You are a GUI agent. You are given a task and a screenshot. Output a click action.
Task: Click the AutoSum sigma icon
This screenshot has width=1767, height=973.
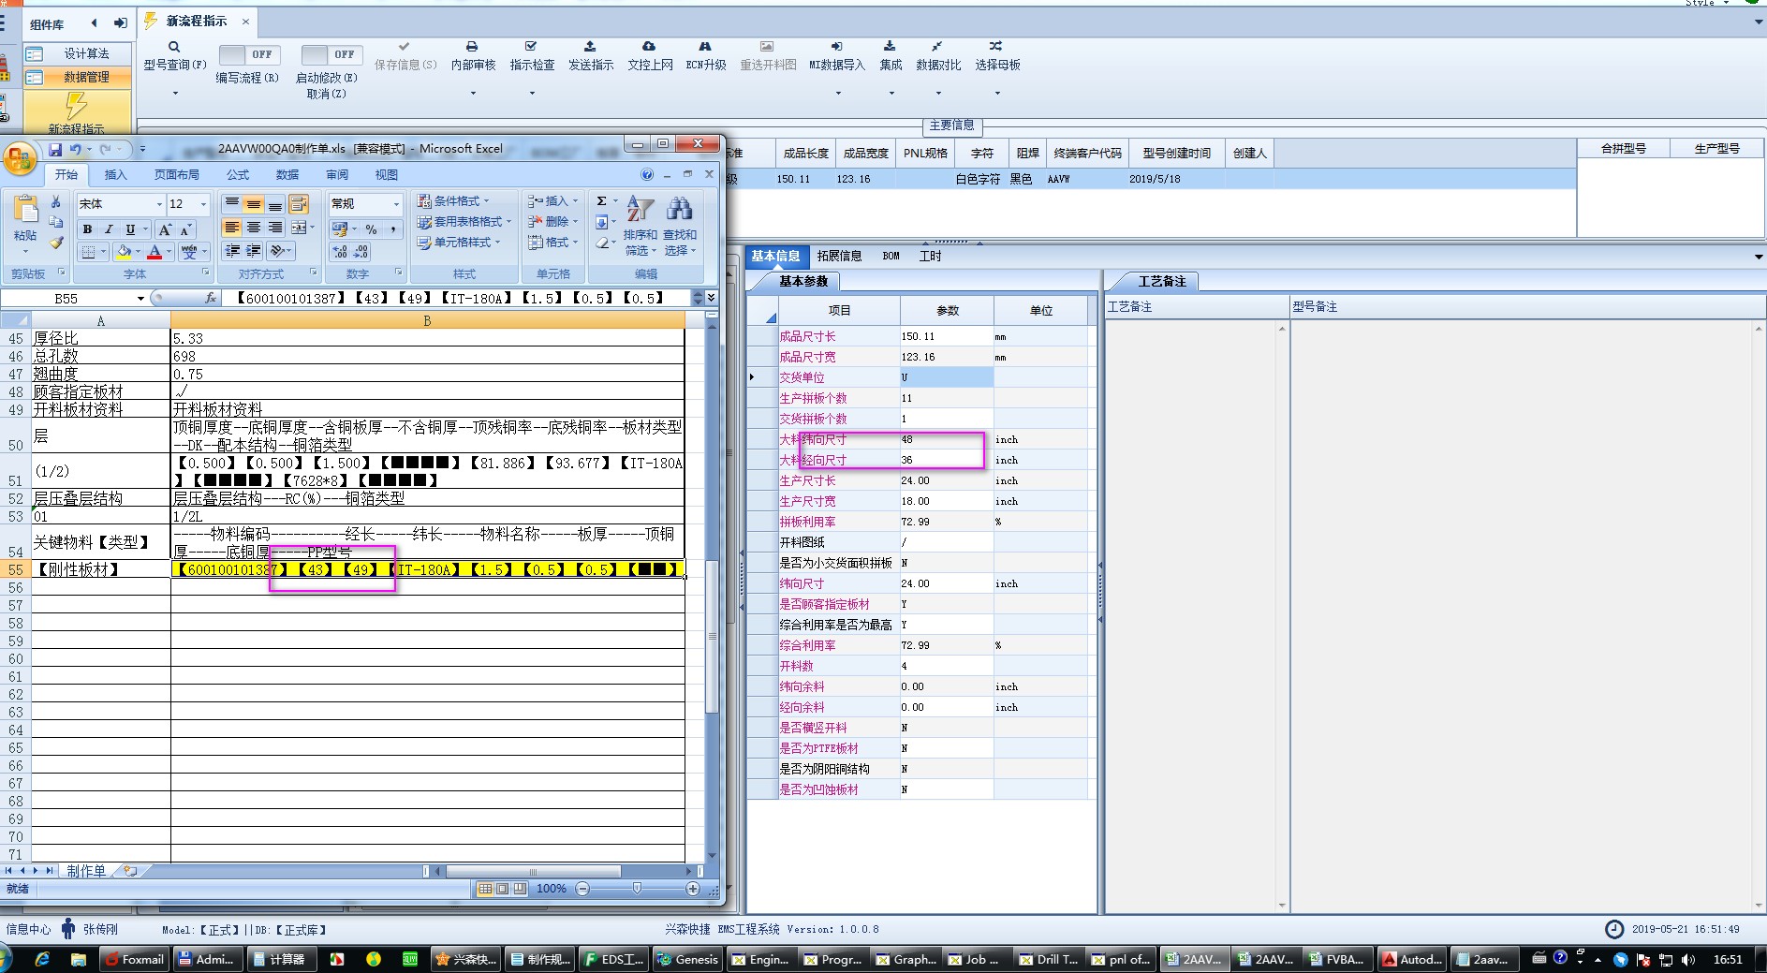[x=601, y=201]
